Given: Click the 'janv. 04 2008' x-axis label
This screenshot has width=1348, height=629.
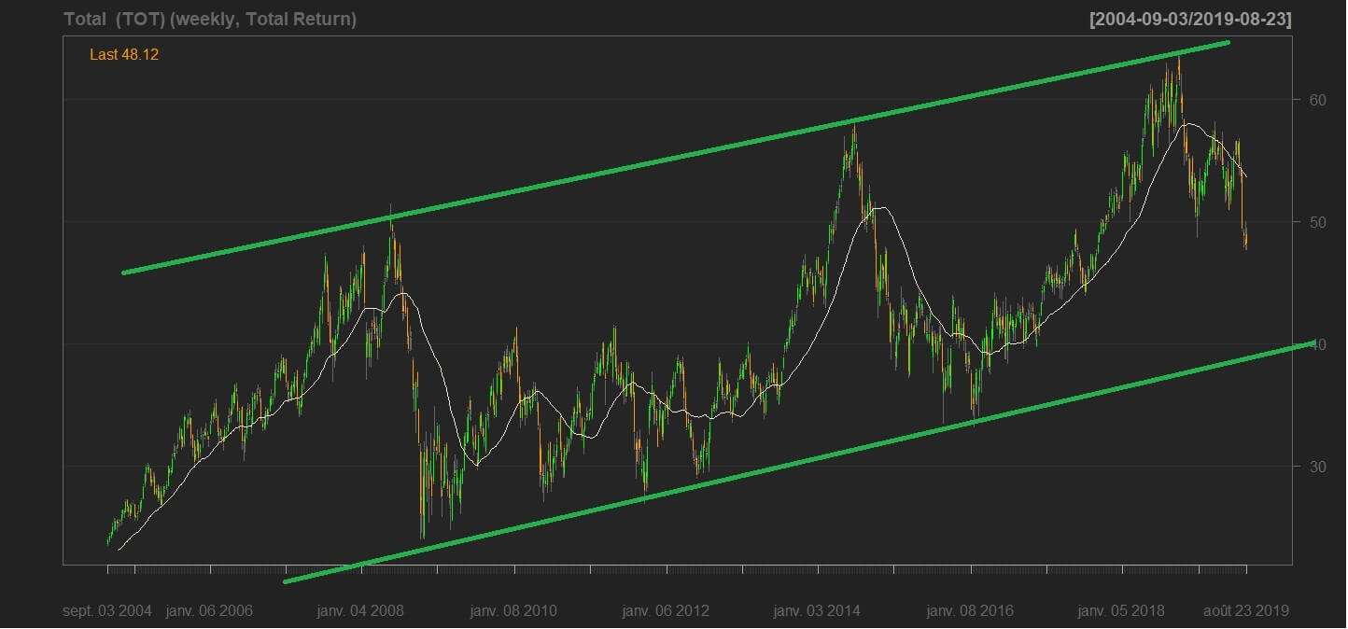Looking at the screenshot, I should [x=360, y=611].
